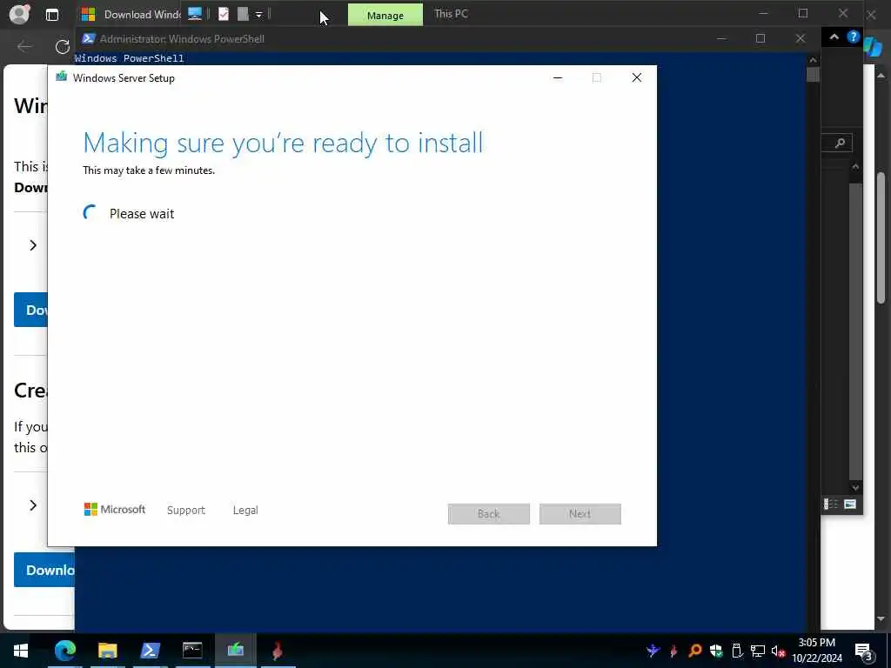
Task: Click the New folder icon in quick access toolbar
Action: click(x=243, y=14)
